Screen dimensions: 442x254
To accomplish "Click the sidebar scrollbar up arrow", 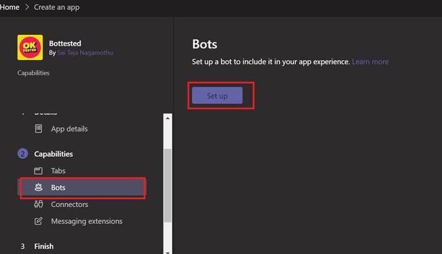I will (168, 118).
